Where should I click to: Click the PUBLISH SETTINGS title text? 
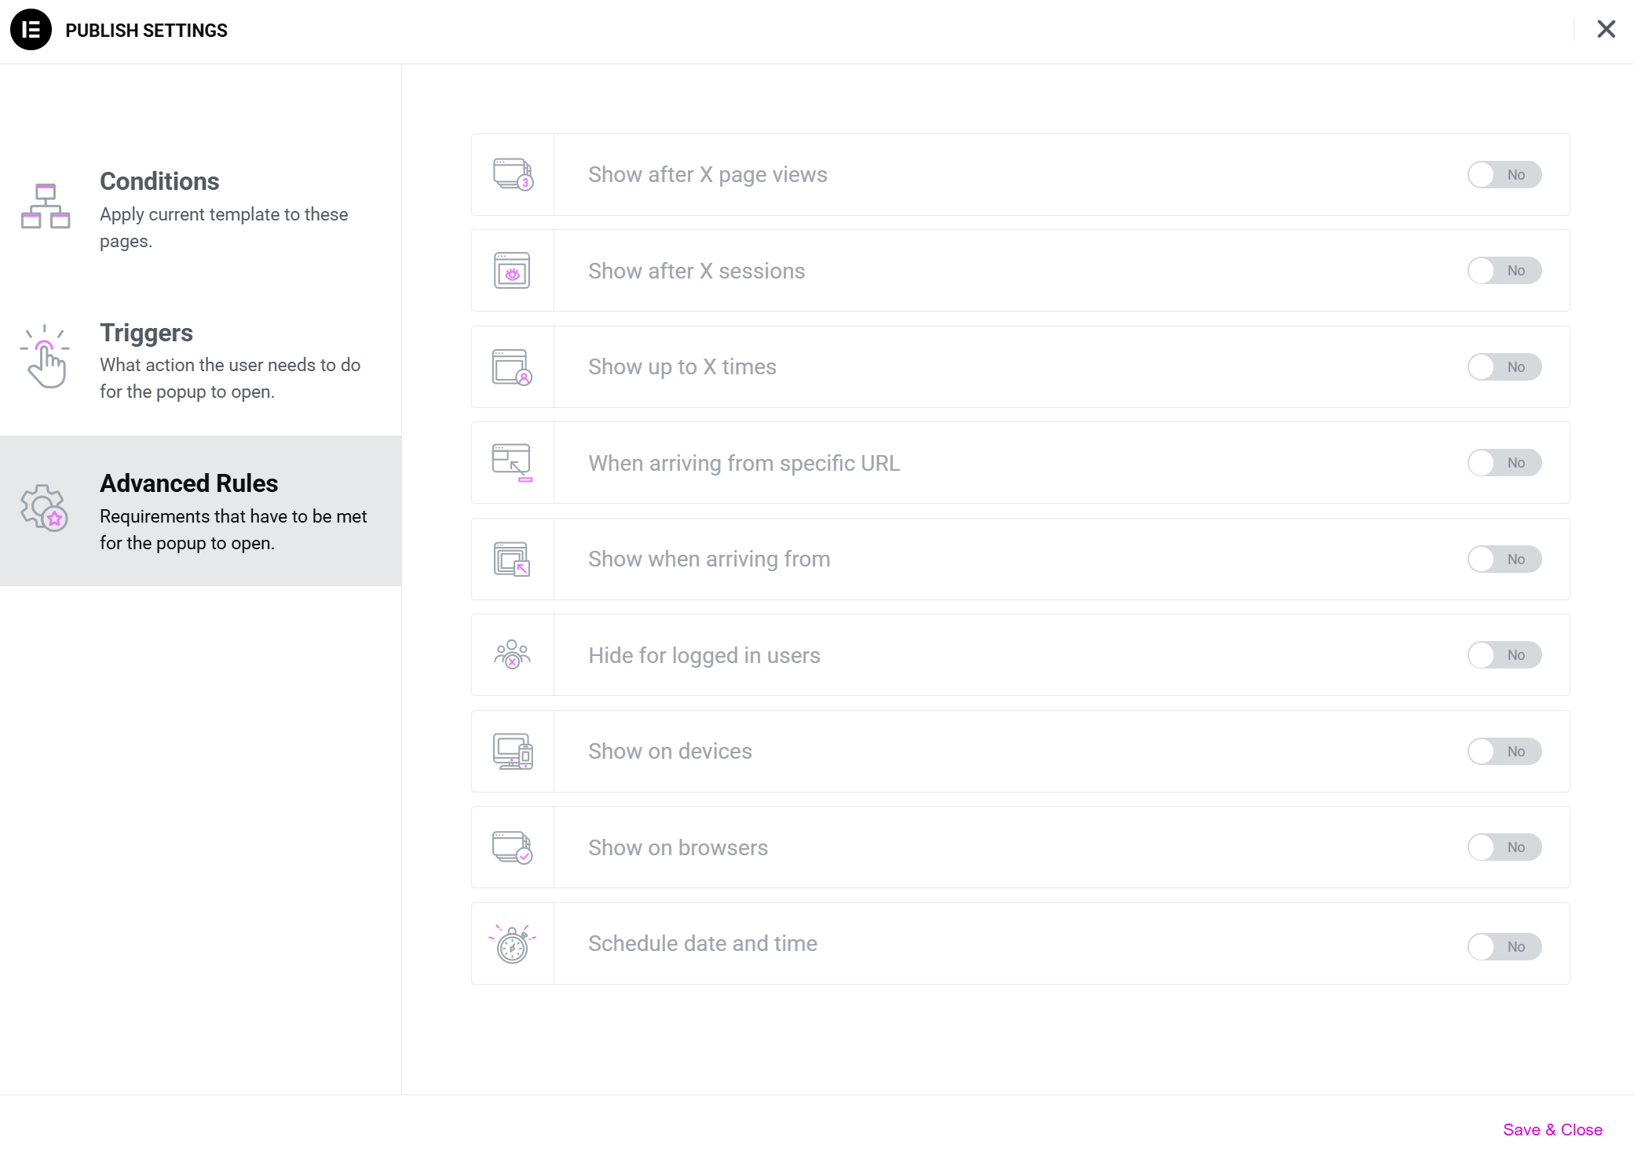146,31
